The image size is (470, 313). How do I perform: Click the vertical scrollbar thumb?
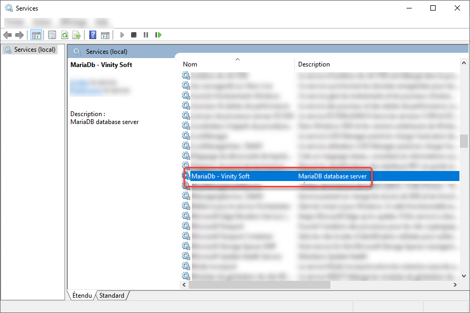point(464,141)
